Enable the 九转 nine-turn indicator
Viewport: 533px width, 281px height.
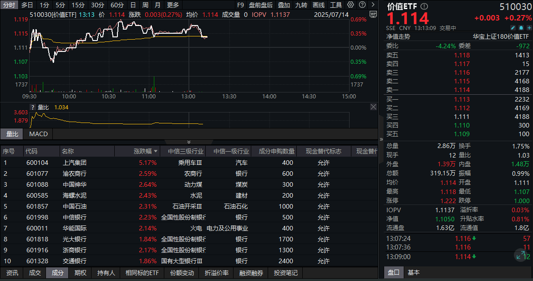[301, 5]
